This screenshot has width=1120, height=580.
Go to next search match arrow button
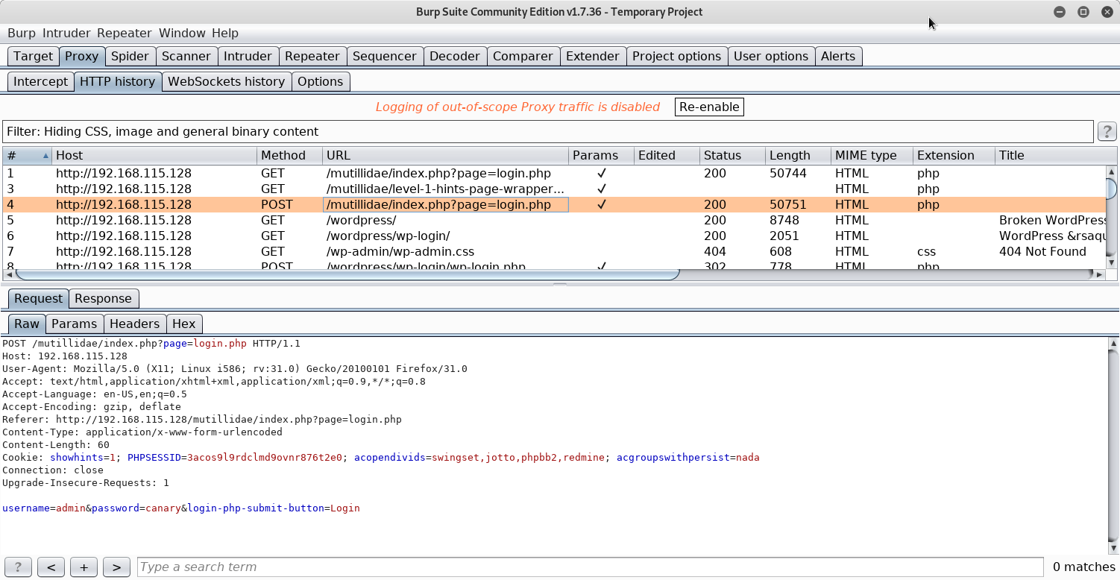[116, 567]
